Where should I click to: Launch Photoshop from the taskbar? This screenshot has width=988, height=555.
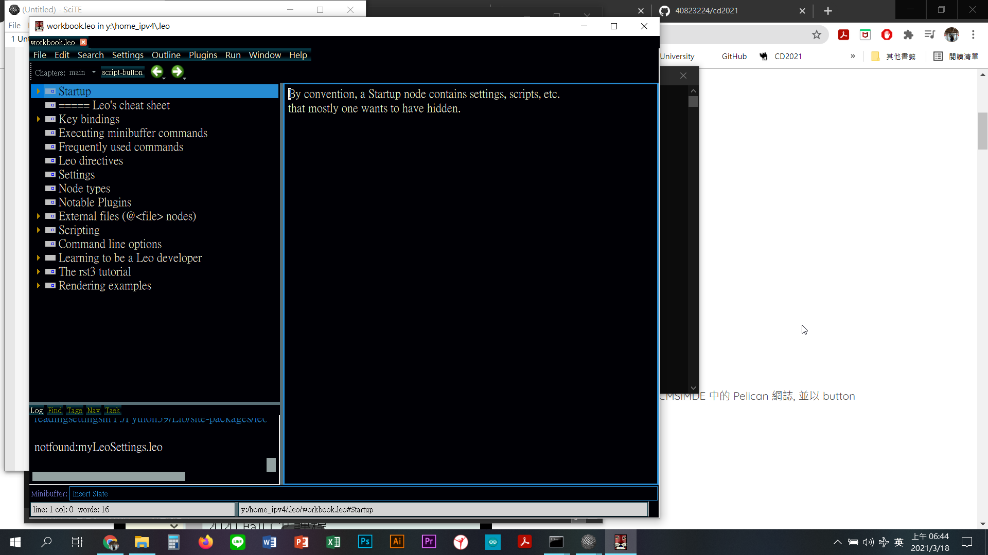pyautogui.click(x=365, y=542)
